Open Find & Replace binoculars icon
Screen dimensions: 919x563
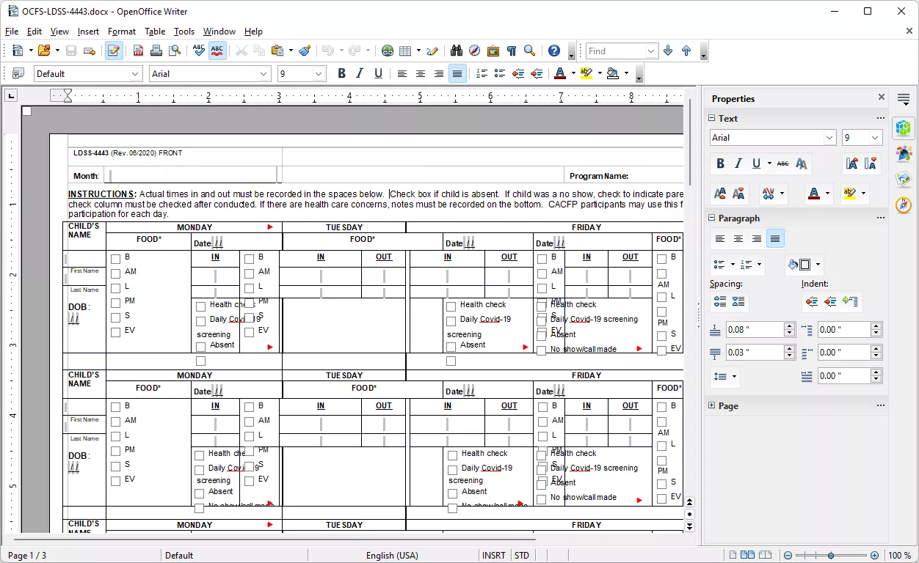point(457,51)
